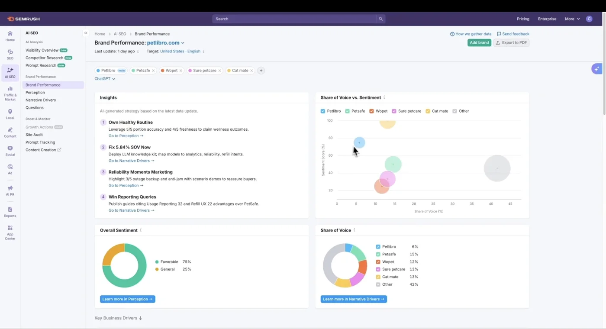606x329 pixels.
Task: Open the ChatGPT model dropdown
Action: coord(105,79)
